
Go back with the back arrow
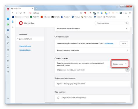13,13
